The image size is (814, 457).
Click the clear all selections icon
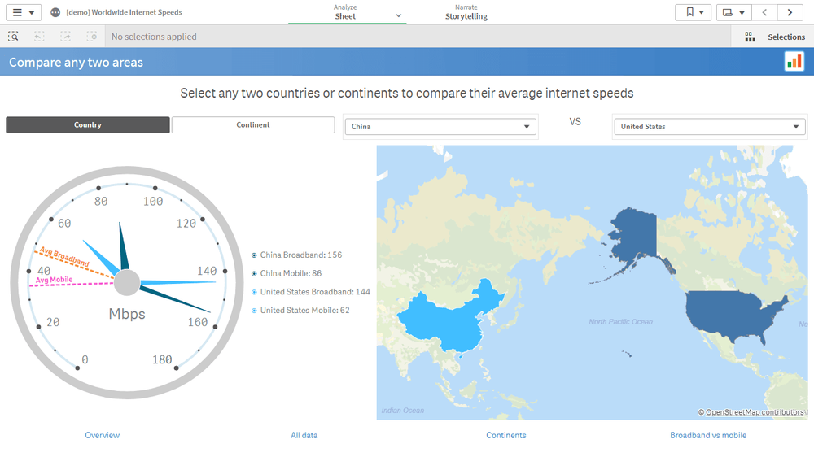(92, 37)
